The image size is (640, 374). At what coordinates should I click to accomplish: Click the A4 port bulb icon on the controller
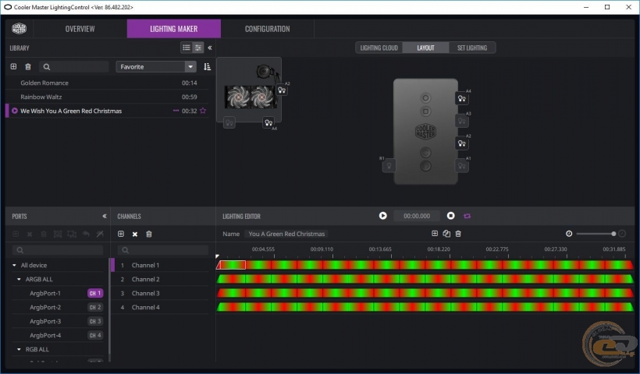[x=462, y=99]
